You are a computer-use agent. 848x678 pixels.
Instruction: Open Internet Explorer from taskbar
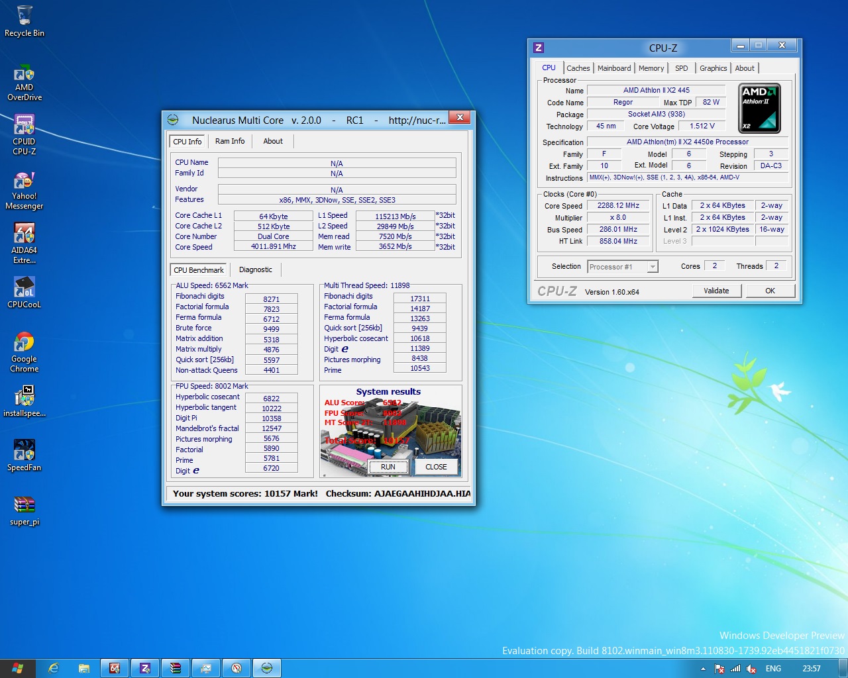pyautogui.click(x=54, y=668)
